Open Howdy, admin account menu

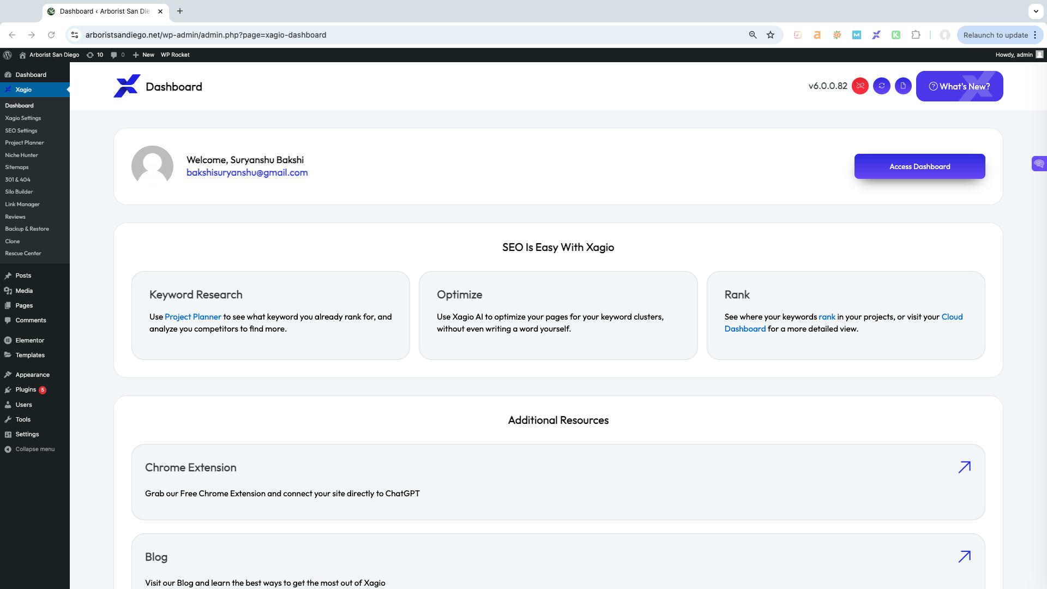pos(1019,55)
